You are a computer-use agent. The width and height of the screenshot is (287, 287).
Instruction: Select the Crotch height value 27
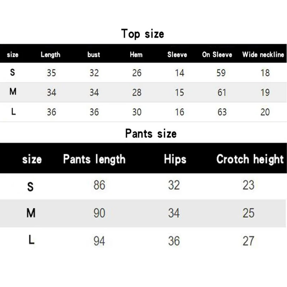pos(248,241)
